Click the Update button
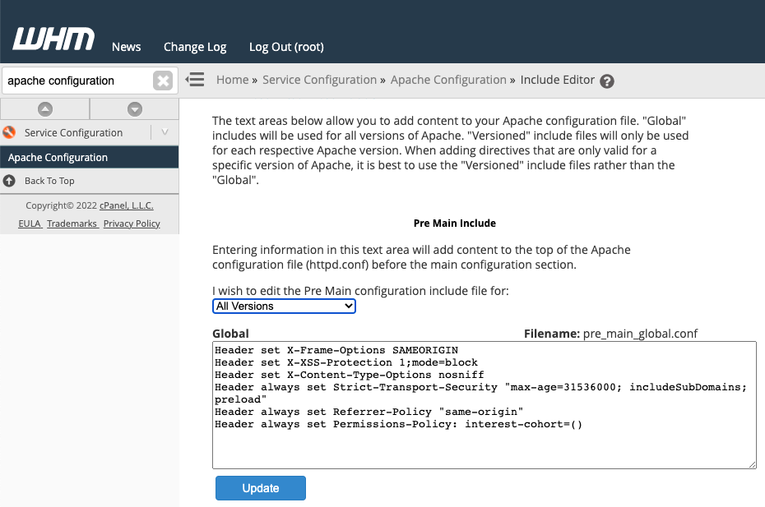This screenshot has width=765, height=507. click(x=261, y=488)
